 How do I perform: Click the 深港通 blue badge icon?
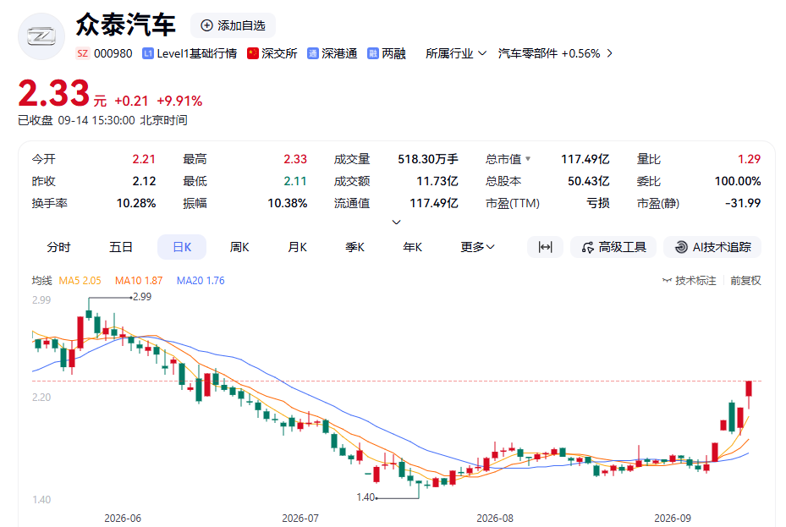[313, 53]
